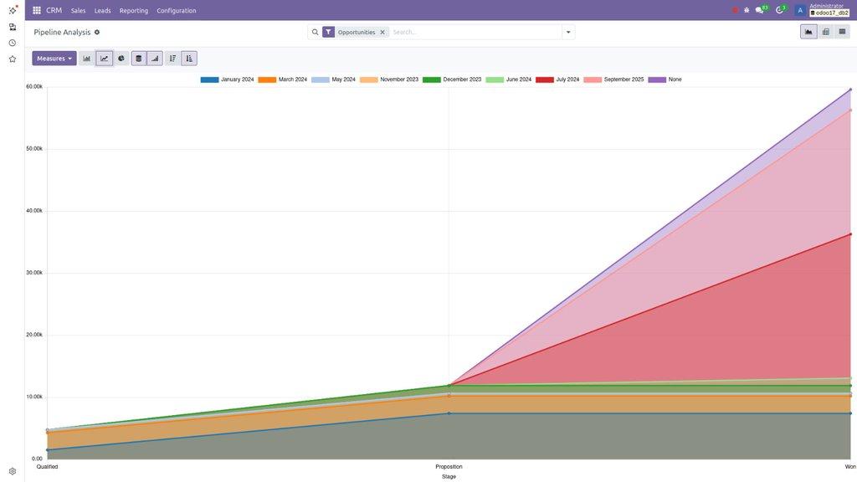Toggle cumulative chart mode
The width and height of the screenshot is (857, 482).
coord(155,59)
